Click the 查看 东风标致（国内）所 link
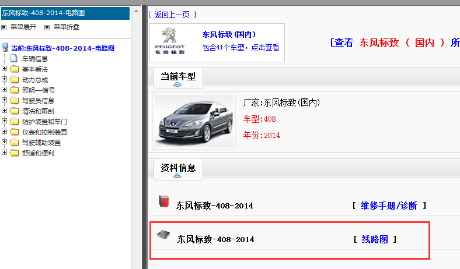460x269 pixels. (395, 43)
